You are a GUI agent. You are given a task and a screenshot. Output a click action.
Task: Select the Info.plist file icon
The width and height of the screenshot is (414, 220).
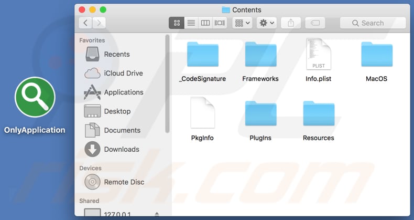coord(319,54)
